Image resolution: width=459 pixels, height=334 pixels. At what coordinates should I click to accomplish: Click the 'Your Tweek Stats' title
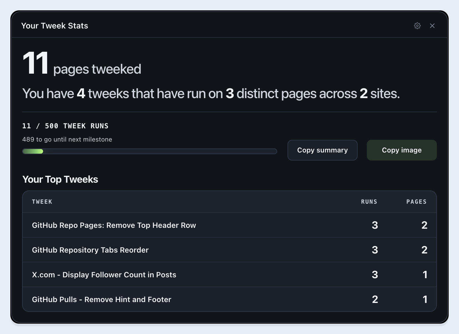coord(55,26)
